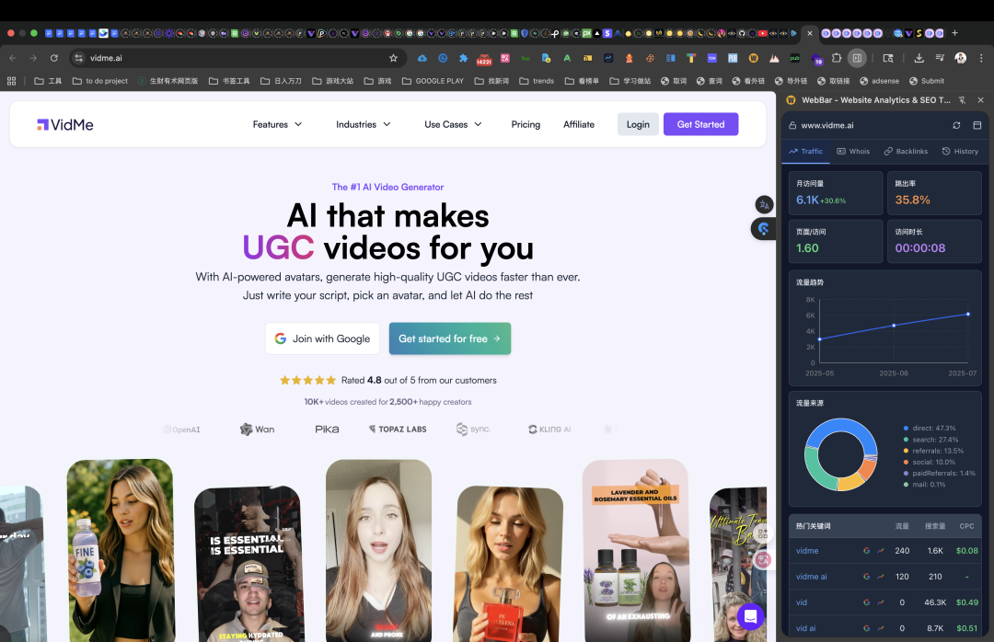Screen dimensions: 994x642
Task: Refresh the WebBar panel data
Action: (956, 125)
